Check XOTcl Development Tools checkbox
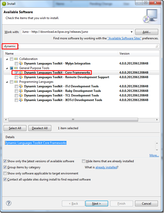This screenshot has height=213, width=164. pos(16,100)
